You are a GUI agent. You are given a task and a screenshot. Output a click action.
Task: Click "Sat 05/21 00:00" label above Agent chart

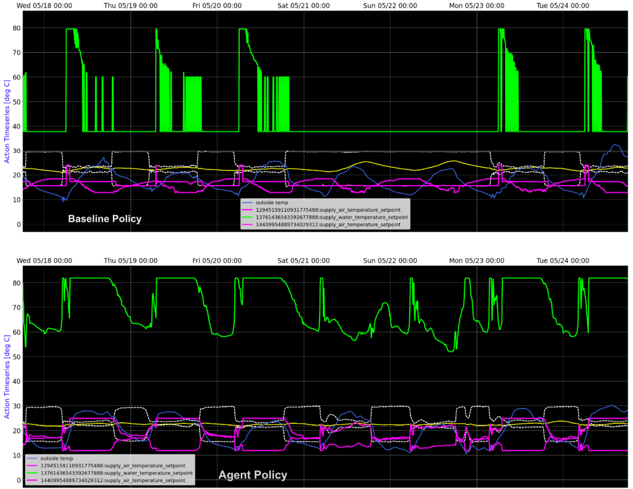[304, 261]
